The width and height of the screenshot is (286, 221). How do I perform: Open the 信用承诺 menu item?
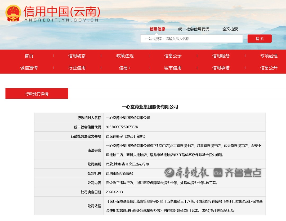[x=221, y=68]
